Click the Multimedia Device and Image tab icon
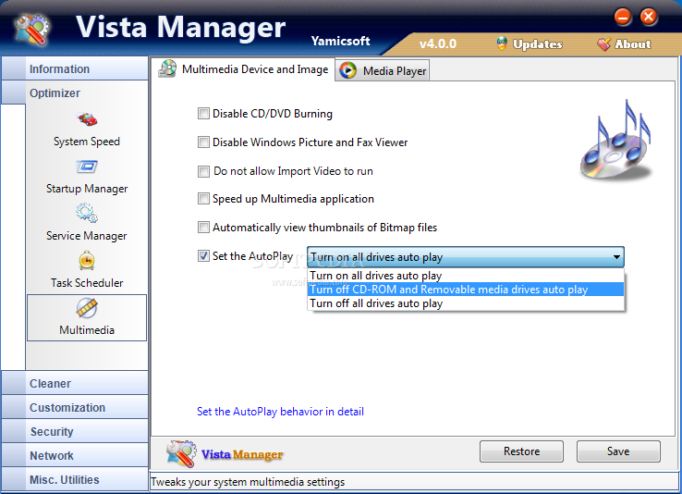Viewport: 682px width, 494px height. point(167,68)
